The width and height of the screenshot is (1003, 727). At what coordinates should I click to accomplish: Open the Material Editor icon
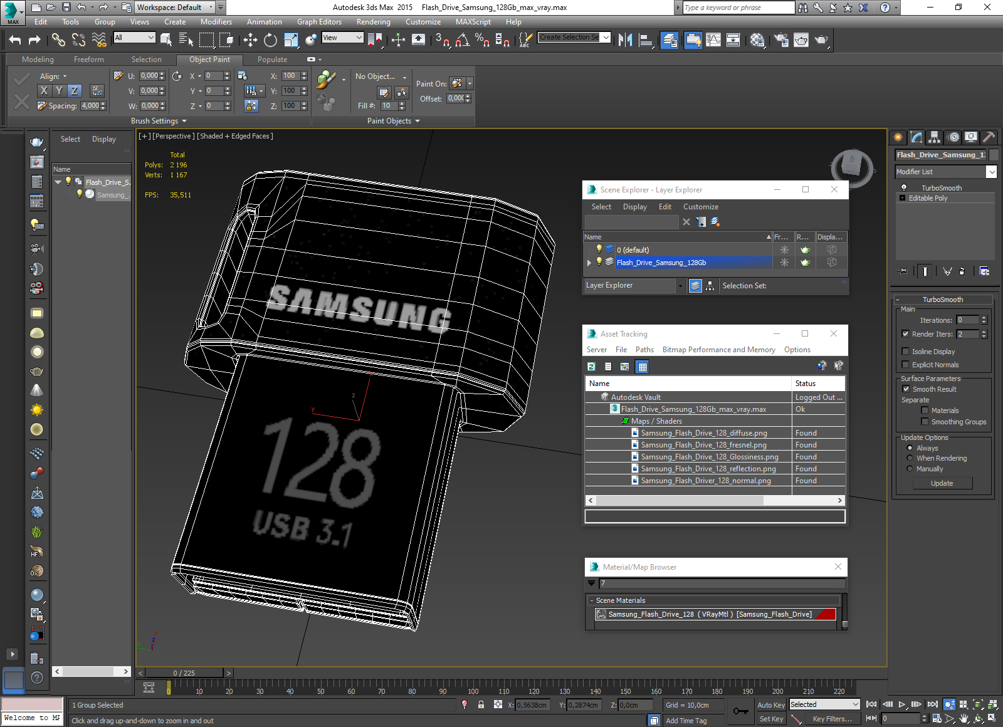point(757,40)
